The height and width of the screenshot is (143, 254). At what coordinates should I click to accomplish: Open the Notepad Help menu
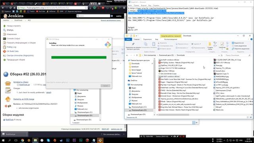click(156, 5)
